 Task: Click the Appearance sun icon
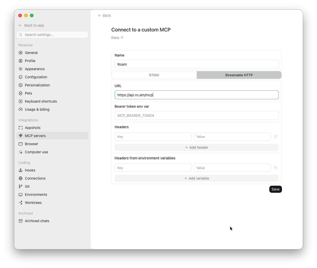coord(21,69)
